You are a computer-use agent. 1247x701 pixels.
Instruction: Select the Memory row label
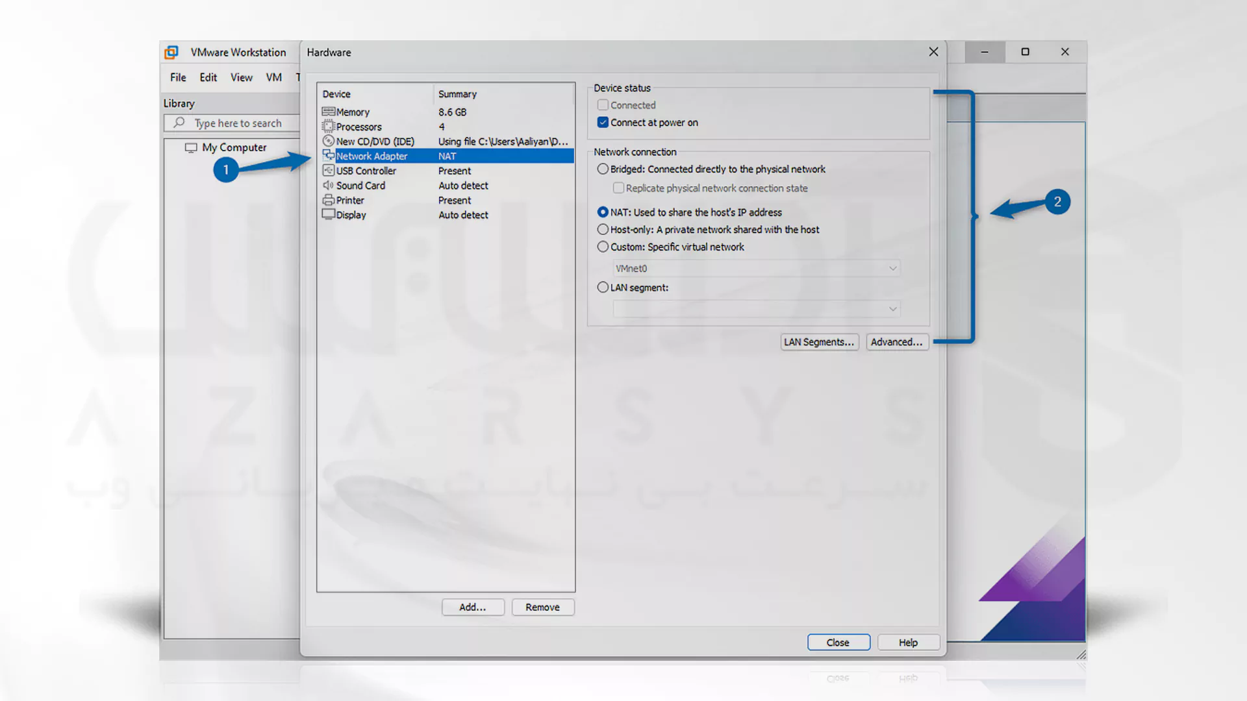[353, 112]
